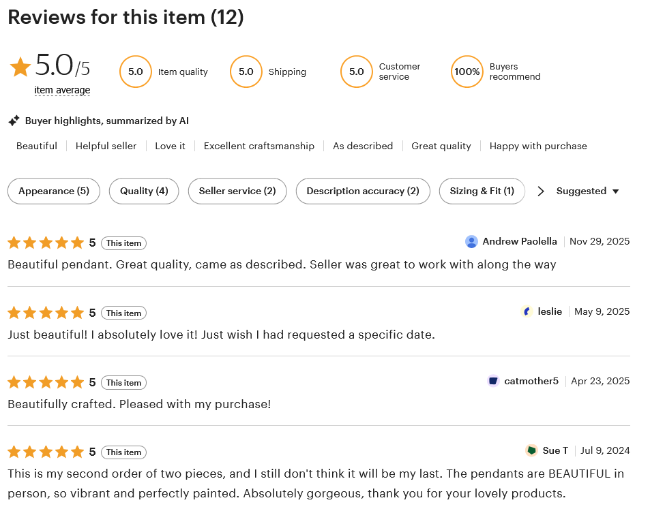
Task: Click the AI sparkle icon by Buyer highlights
Action: coord(14,121)
